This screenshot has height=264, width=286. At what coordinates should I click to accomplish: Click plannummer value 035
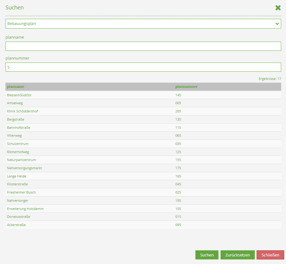coord(178,144)
